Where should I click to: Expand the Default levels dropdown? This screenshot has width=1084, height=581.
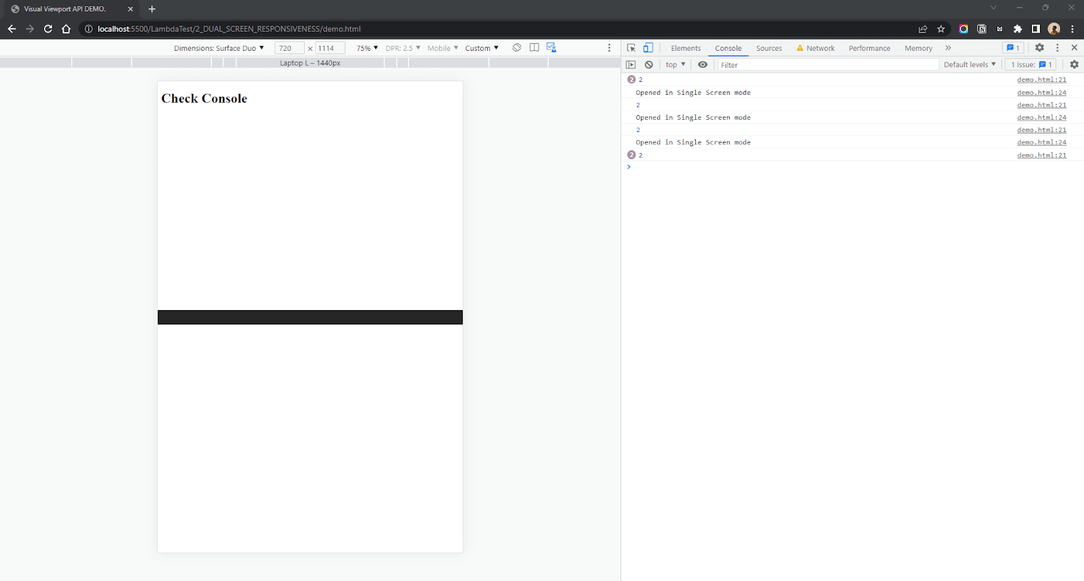click(970, 64)
